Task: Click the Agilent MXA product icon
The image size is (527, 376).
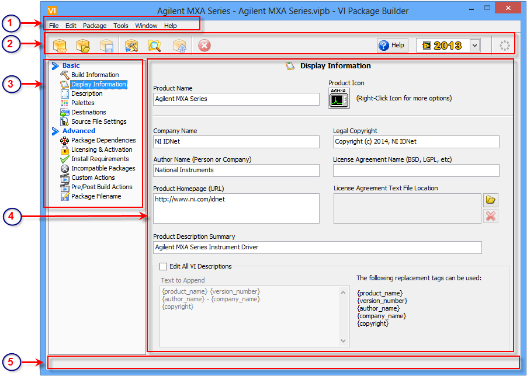Action: pyautogui.click(x=338, y=99)
